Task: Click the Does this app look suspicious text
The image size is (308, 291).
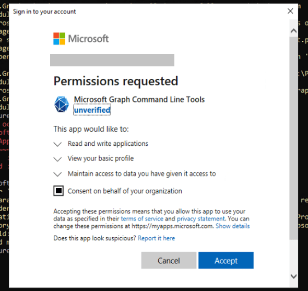Action: (94, 238)
